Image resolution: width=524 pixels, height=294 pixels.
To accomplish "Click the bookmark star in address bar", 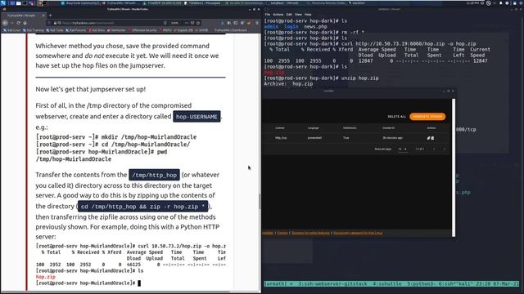I will (198, 23).
